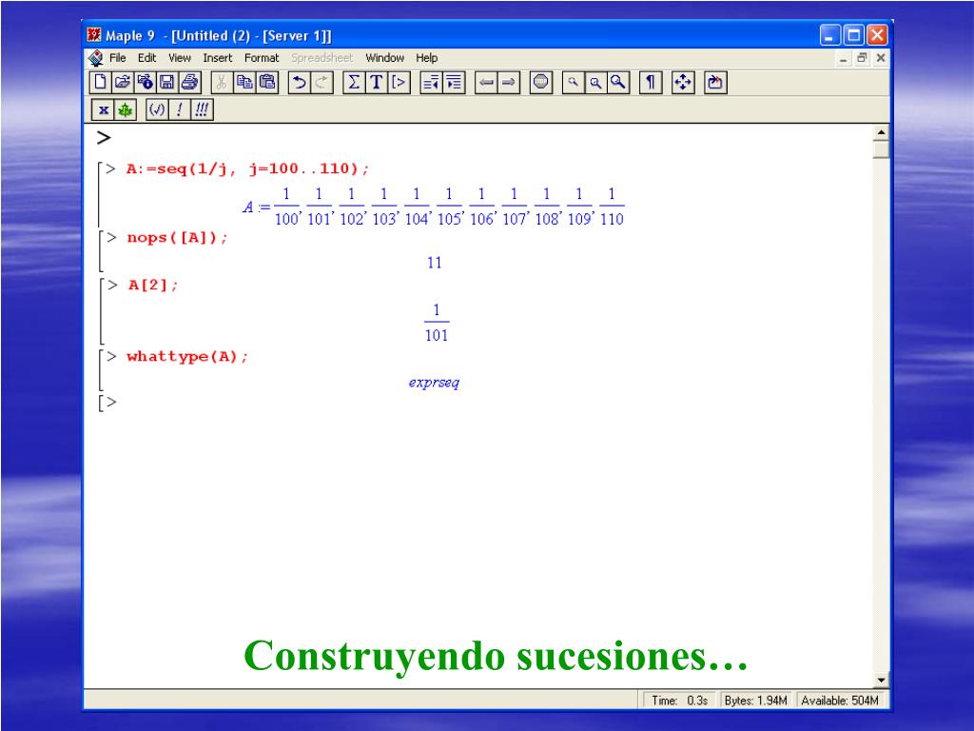The width and height of the screenshot is (974, 731).
Task: Restore the inner worksheet window
Action: click(862, 58)
